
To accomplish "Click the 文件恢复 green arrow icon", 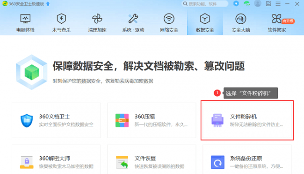I will point(122,162).
